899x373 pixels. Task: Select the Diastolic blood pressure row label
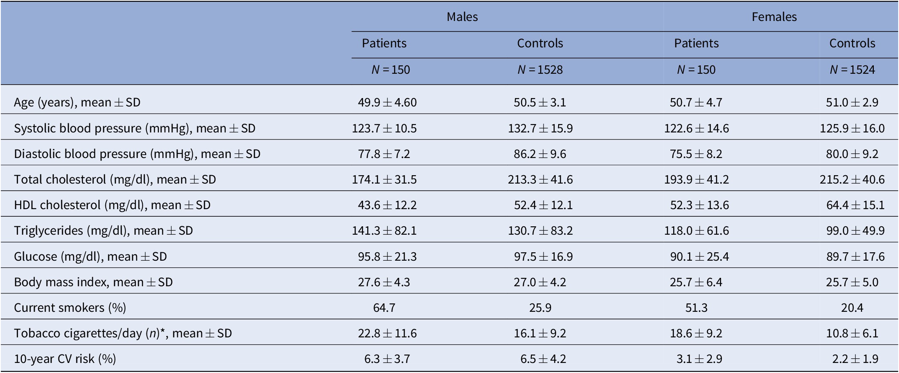[137, 154]
